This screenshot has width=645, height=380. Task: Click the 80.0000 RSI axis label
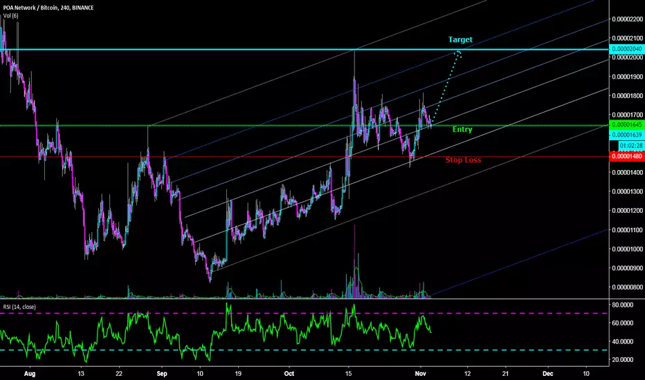pyautogui.click(x=623, y=305)
